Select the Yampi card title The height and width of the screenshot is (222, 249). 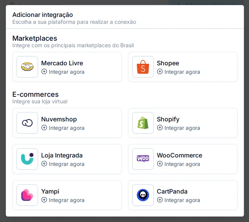(x=50, y=191)
